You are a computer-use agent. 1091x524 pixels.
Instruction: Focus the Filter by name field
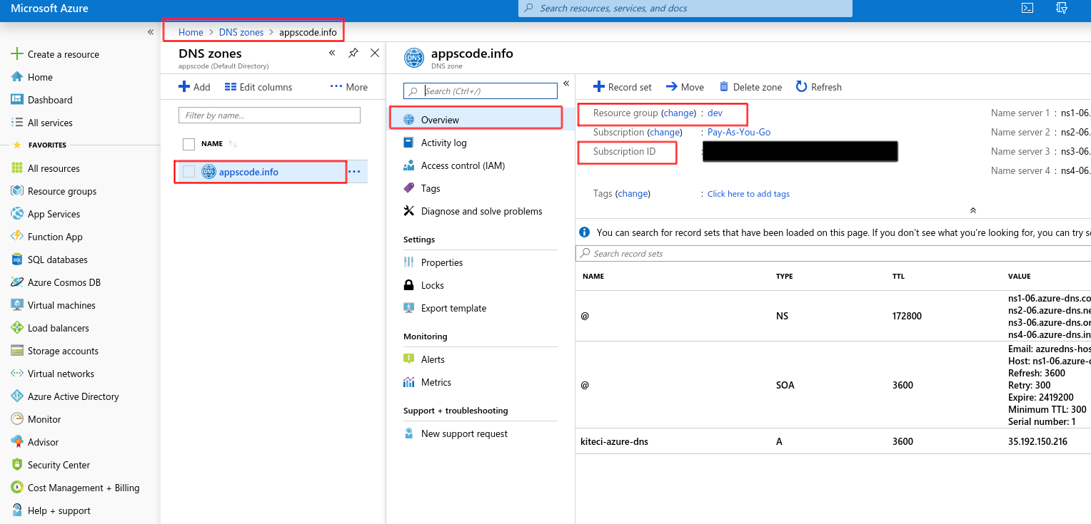pos(269,115)
